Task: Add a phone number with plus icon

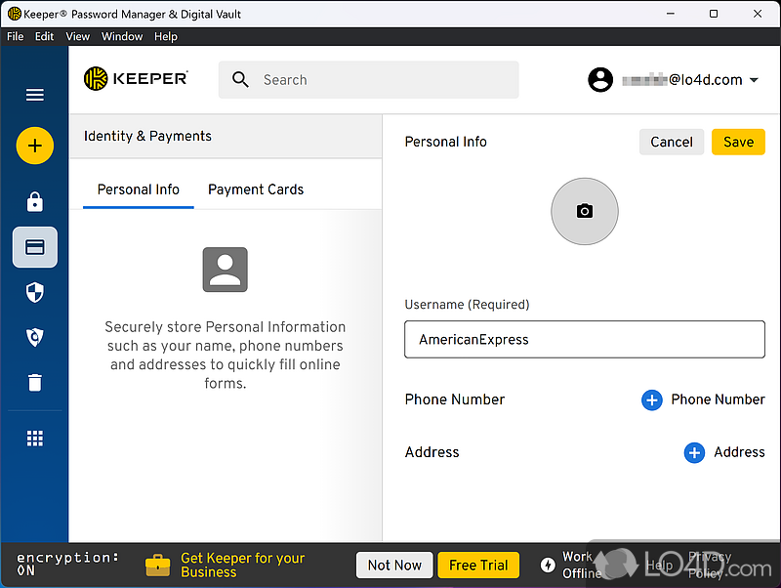Action: tap(651, 399)
